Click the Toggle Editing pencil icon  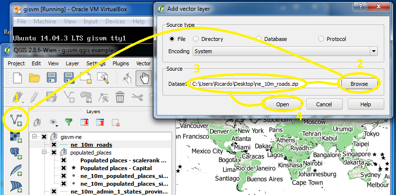pos(34,97)
